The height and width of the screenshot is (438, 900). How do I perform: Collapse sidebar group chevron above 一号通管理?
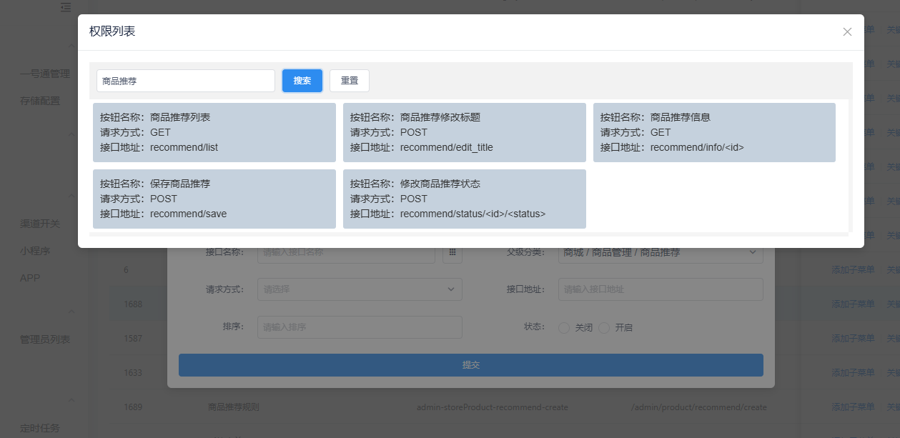tap(71, 46)
